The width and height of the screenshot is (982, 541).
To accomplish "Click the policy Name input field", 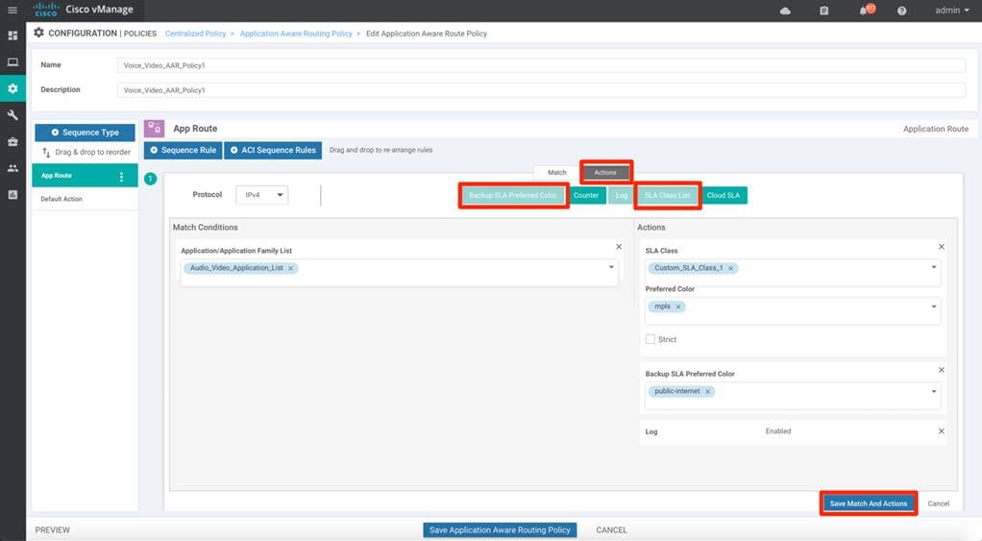I will pyautogui.click(x=541, y=65).
